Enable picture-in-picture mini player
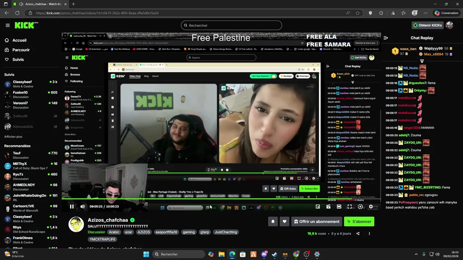 [318, 207]
